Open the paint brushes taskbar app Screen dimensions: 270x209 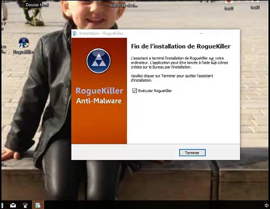pos(25,205)
